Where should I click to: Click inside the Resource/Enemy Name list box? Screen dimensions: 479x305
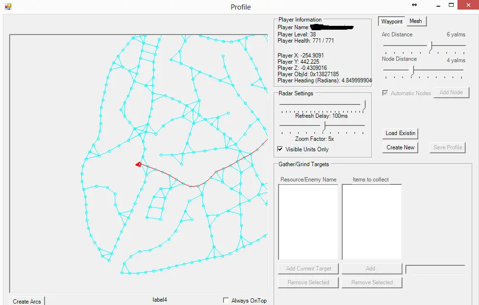click(x=308, y=222)
